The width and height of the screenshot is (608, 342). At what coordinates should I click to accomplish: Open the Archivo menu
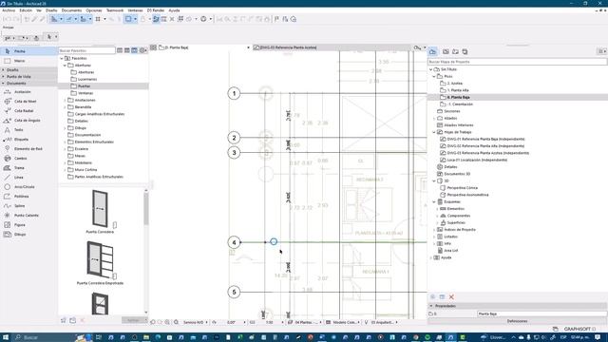point(9,10)
